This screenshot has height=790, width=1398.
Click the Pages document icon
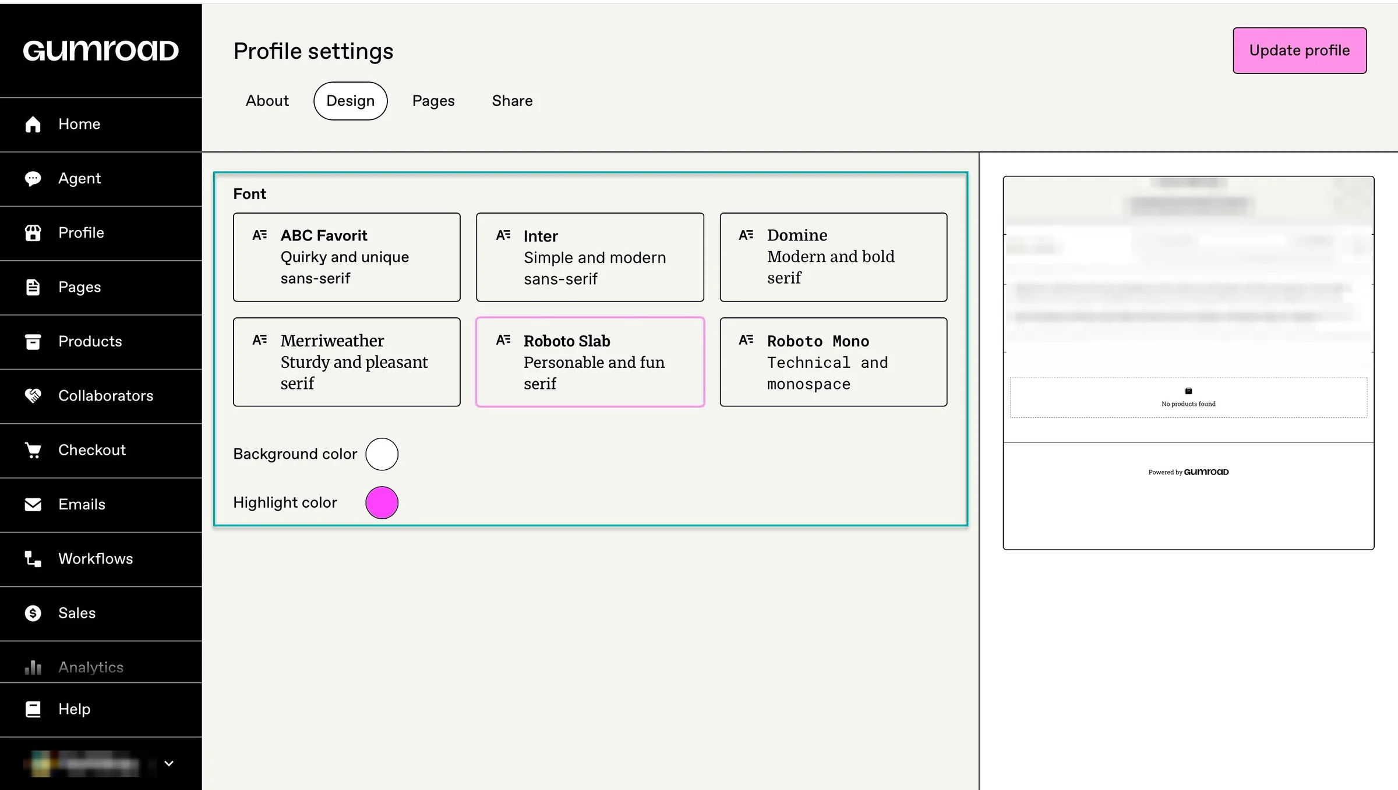33,287
